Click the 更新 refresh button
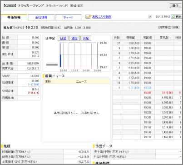 click(177, 17)
